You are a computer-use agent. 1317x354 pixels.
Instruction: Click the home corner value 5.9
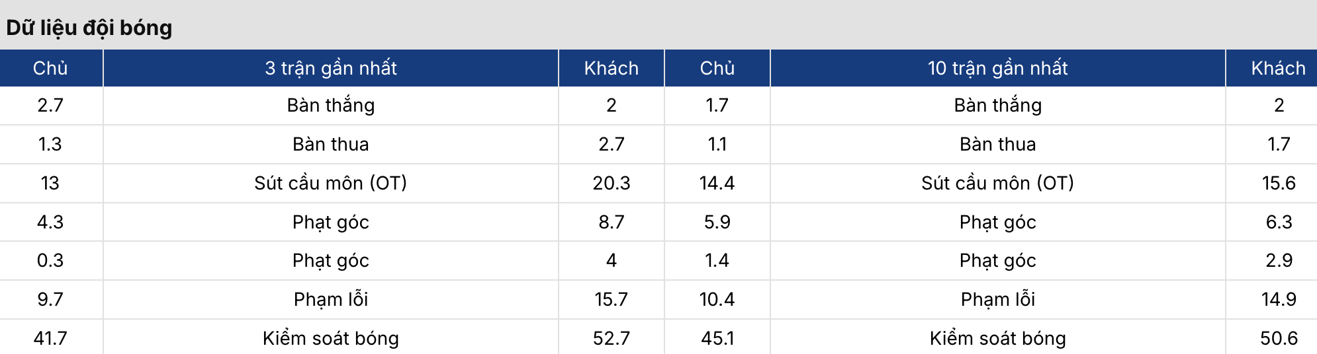click(717, 222)
